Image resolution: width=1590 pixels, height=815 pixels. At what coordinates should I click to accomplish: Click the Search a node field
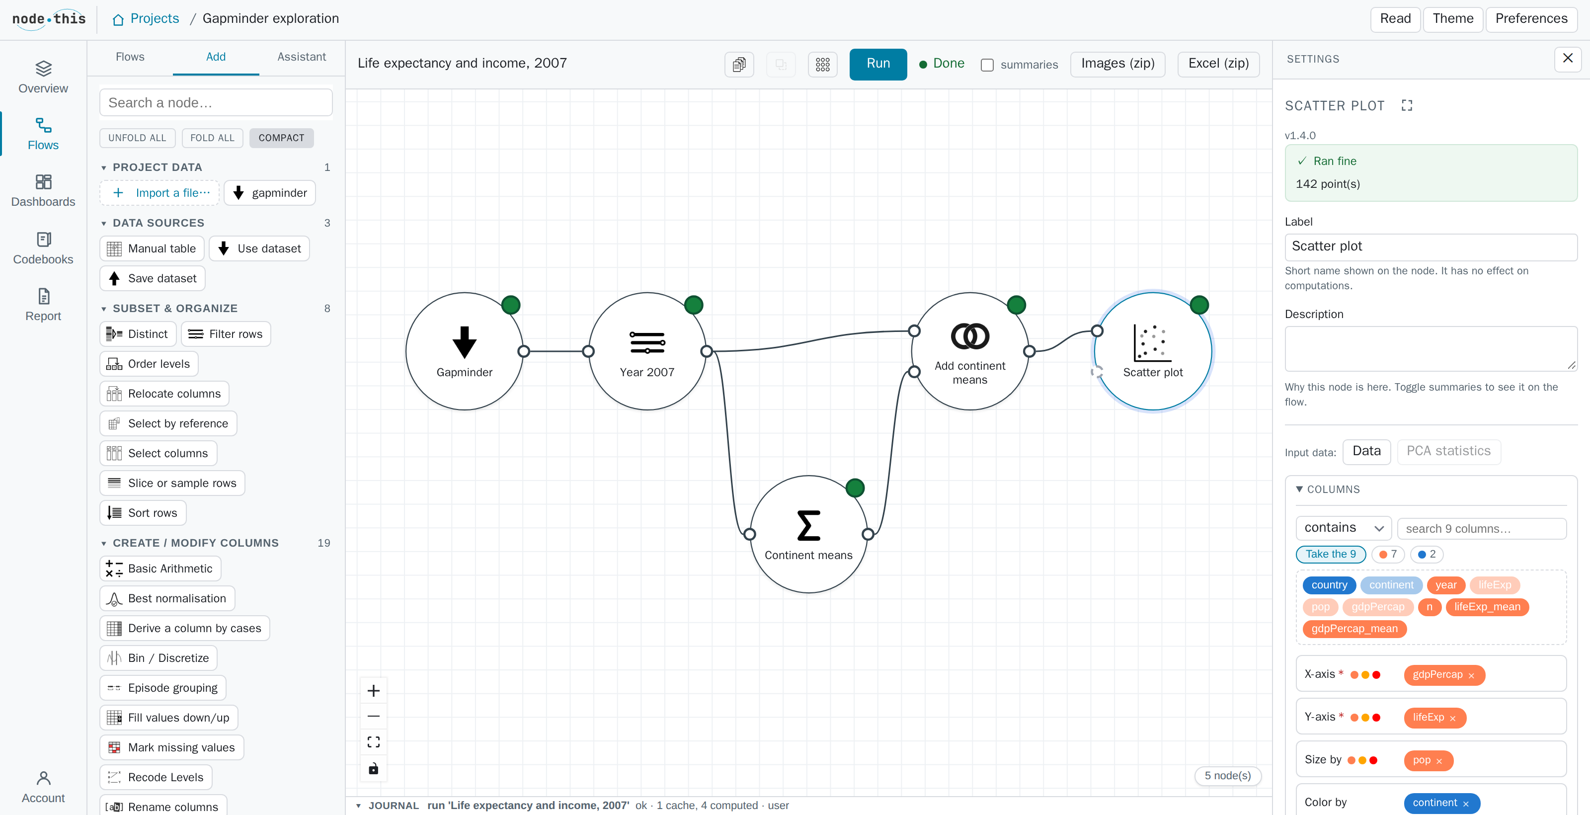216,102
